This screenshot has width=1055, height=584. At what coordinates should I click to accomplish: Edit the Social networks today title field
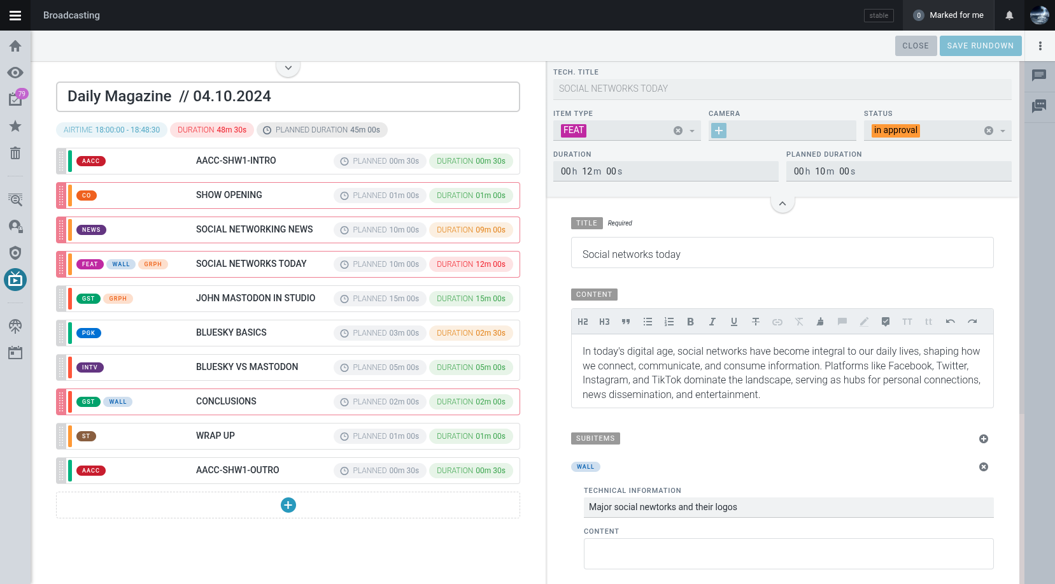click(x=782, y=253)
